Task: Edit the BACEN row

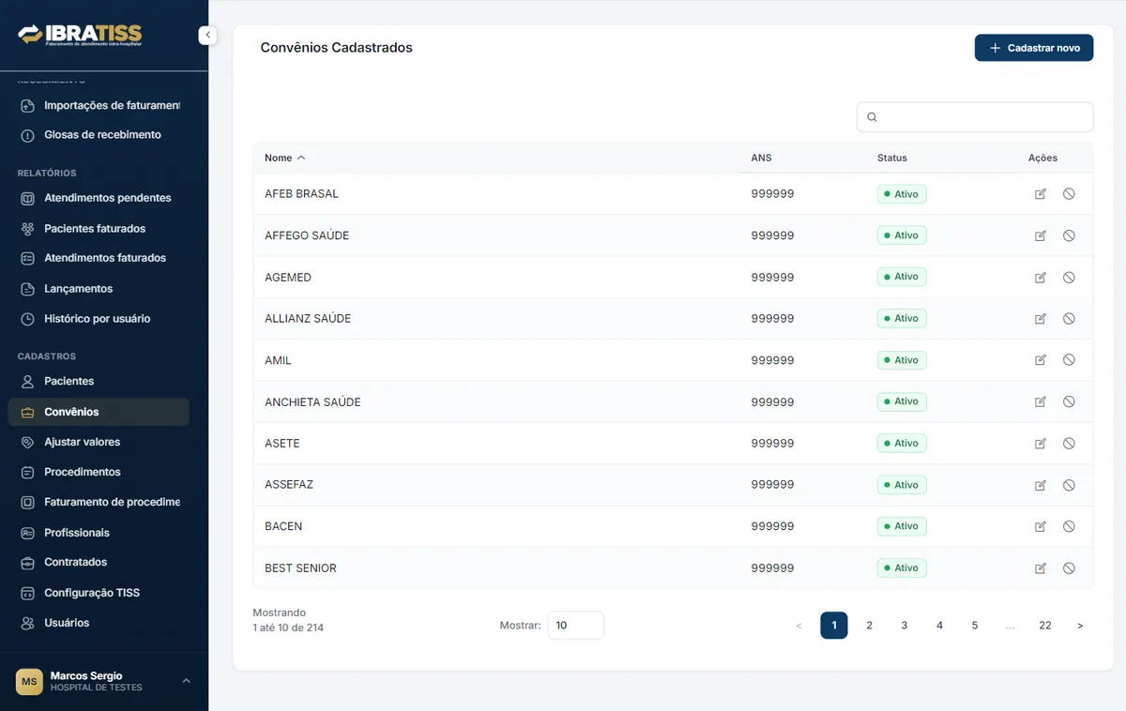Action: click(x=1040, y=526)
